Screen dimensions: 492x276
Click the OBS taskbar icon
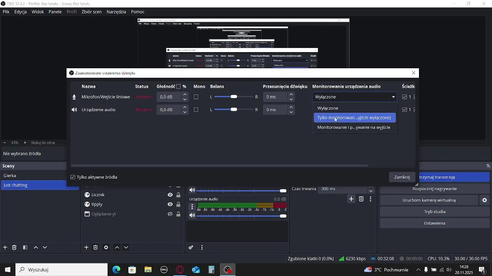pyautogui.click(x=228, y=270)
